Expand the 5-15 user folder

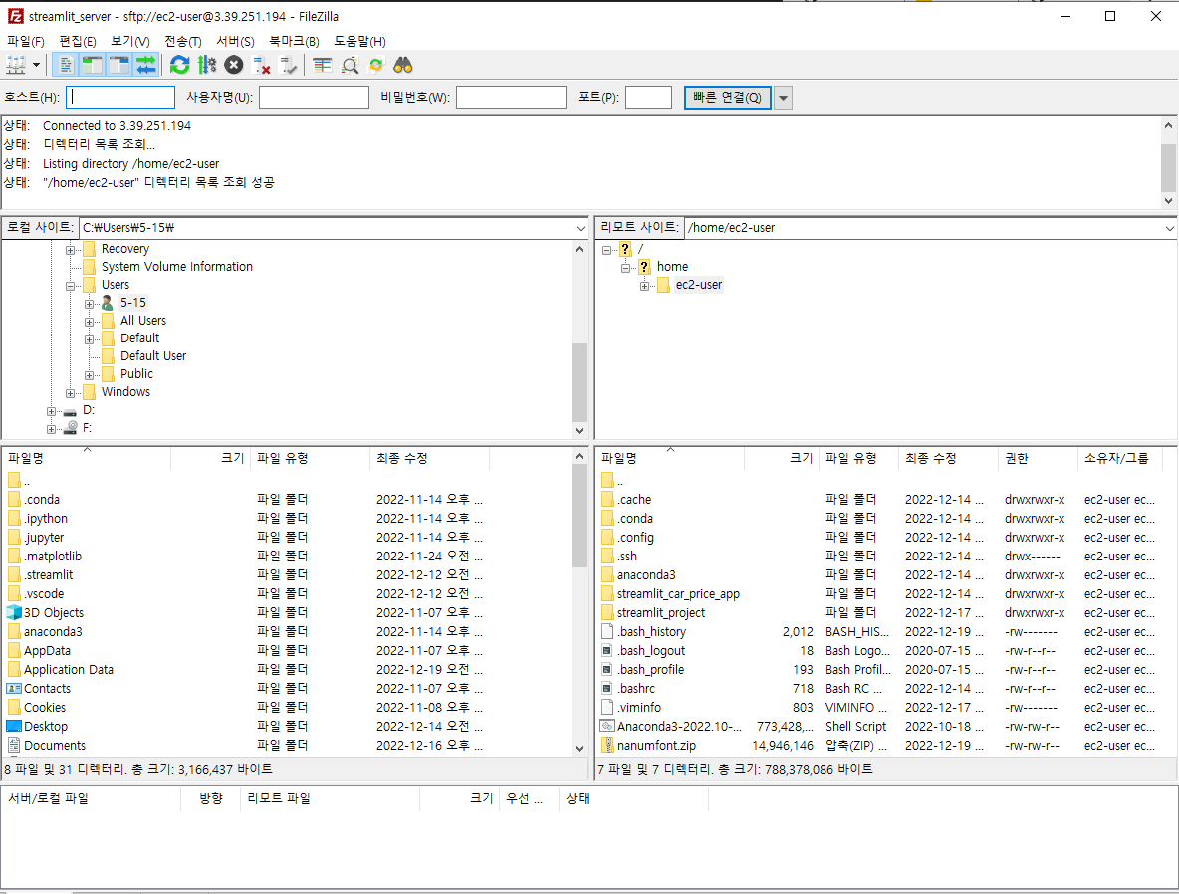pyautogui.click(x=89, y=304)
